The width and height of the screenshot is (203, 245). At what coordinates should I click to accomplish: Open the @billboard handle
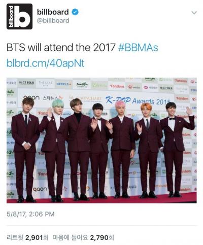tap(53, 21)
